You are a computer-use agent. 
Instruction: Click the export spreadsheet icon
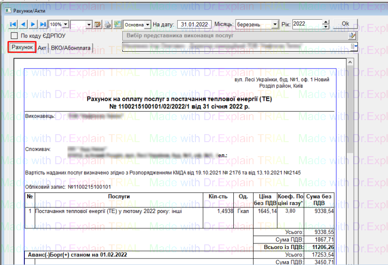click(x=117, y=24)
